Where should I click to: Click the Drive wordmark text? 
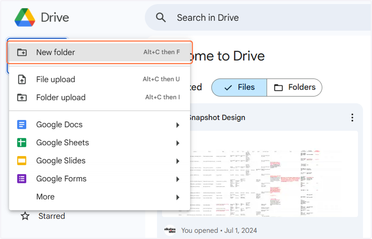(x=55, y=18)
